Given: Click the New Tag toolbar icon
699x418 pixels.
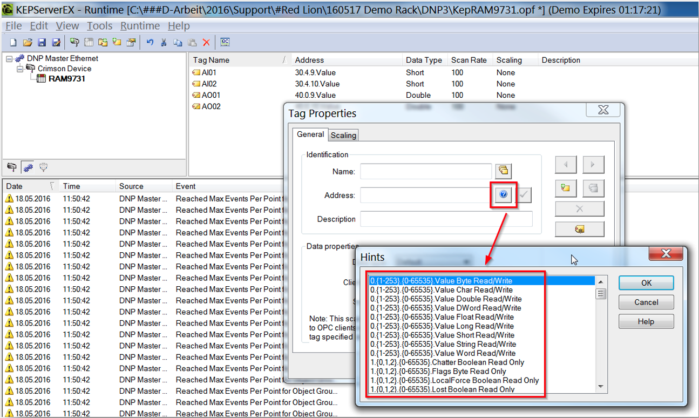Looking at the screenshot, I should (117, 42).
